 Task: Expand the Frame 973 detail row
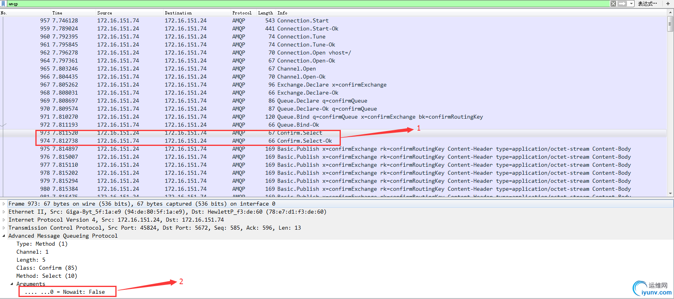4,204
